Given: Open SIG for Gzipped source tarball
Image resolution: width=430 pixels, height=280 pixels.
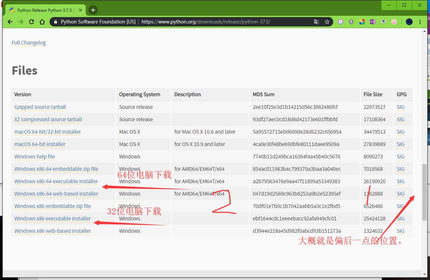Looking at the screenshot, I should (x=401, y=107).
